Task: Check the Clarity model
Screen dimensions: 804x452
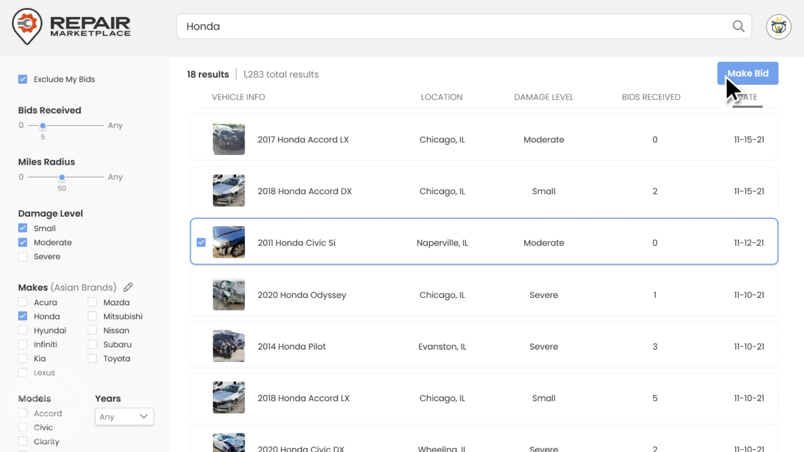Action: click(23, 441)
